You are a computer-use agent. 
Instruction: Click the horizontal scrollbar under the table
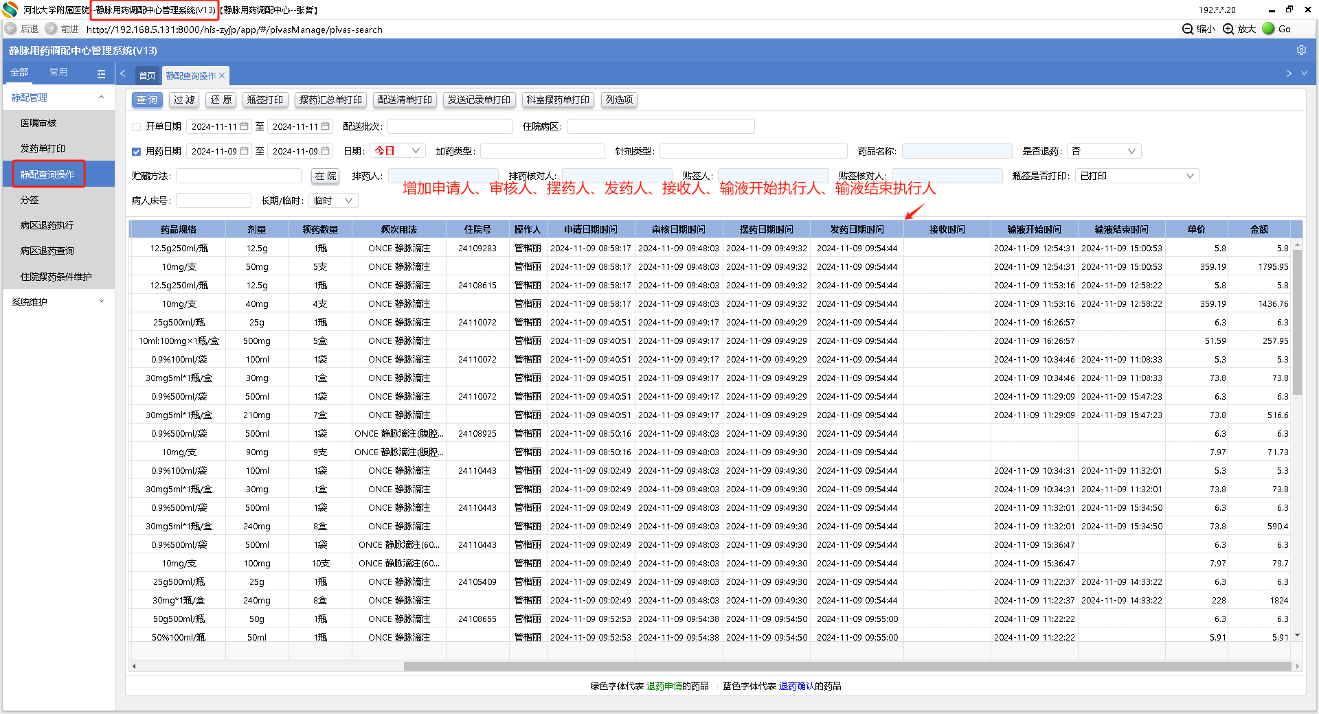click(846, 666)
